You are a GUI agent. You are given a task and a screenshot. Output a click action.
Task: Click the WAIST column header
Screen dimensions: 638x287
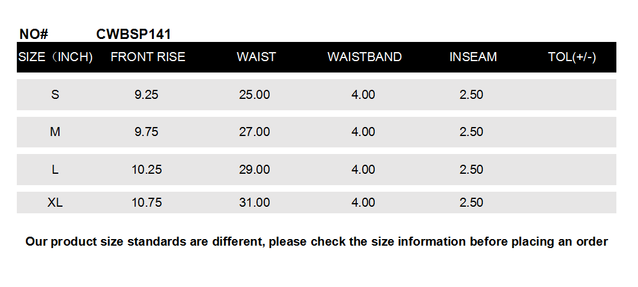coord(256,57)
